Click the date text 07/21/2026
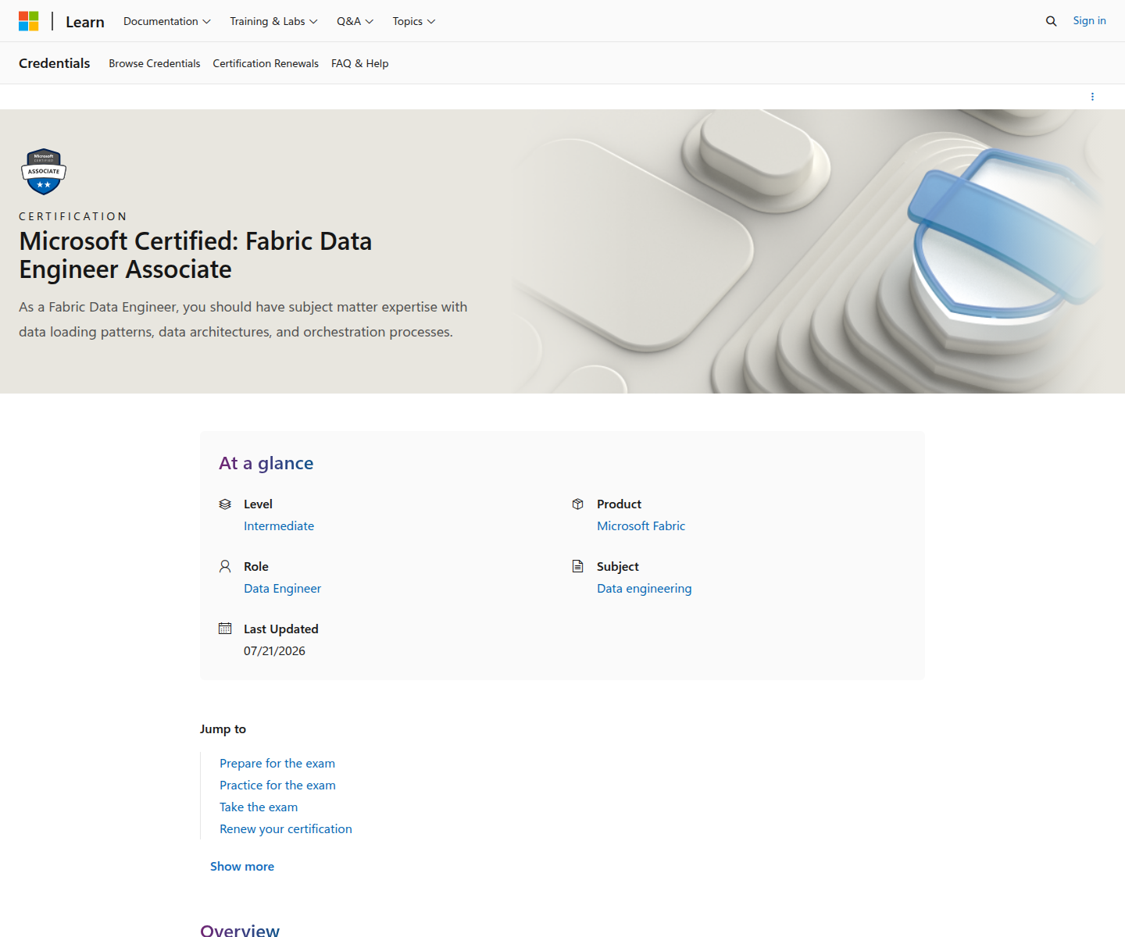Screen dimensions: 1125x937 274,651
